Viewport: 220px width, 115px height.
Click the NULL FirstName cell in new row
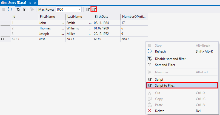click(x=52, y=39)
